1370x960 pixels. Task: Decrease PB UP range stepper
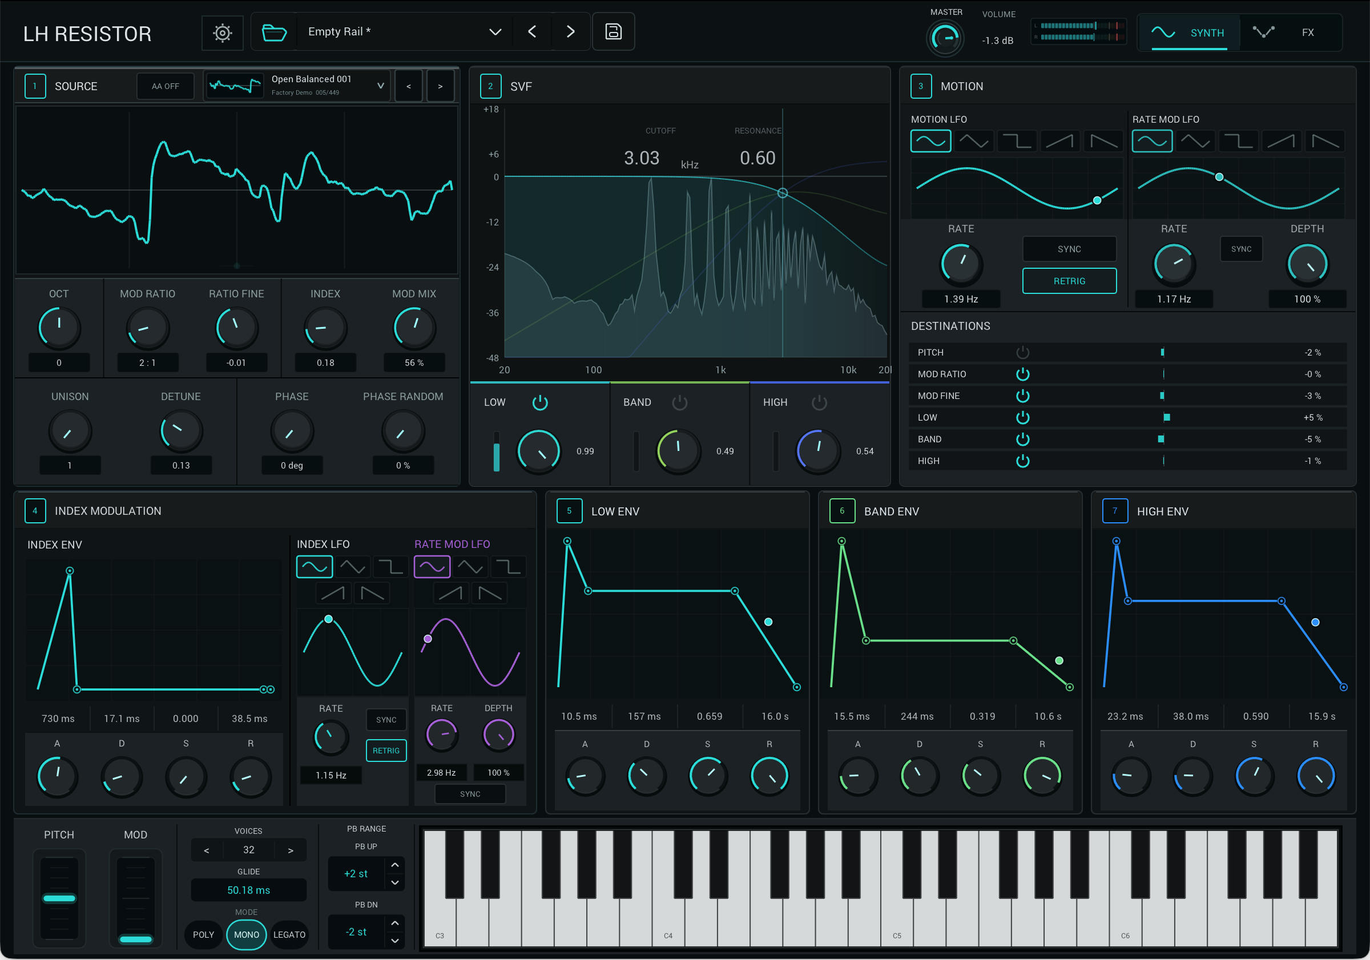[395, 882]
